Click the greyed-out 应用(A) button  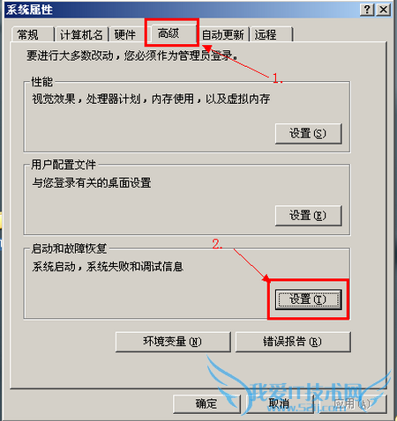coord(352,404)
